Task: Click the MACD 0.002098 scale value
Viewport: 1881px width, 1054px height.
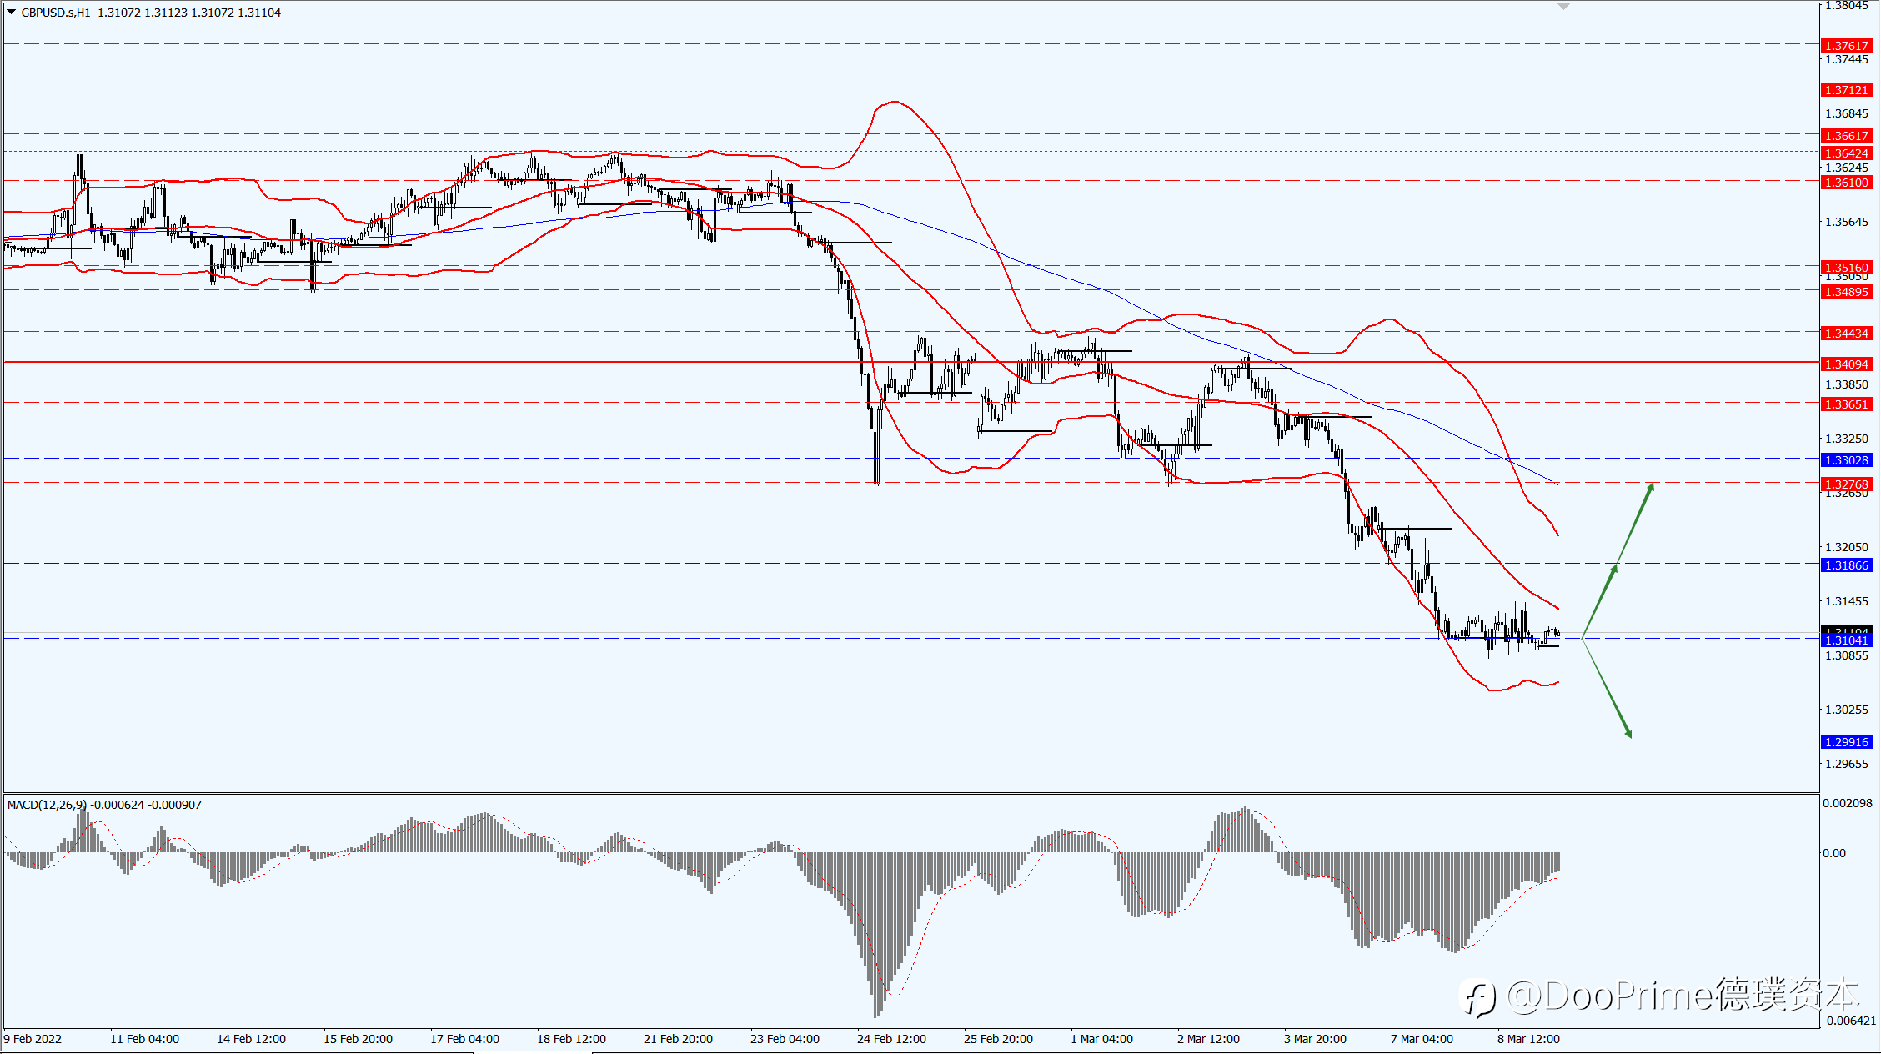Action: point(1847,803)
